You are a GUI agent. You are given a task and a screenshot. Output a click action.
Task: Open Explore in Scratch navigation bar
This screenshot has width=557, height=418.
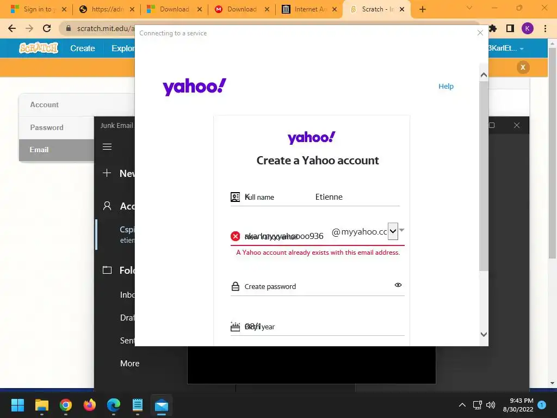tap(123, 48)
